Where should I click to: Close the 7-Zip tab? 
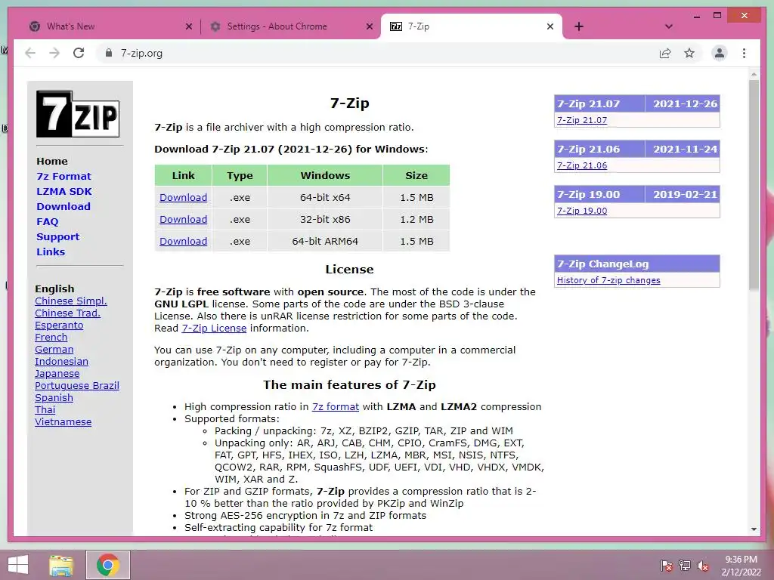point(550,26)
